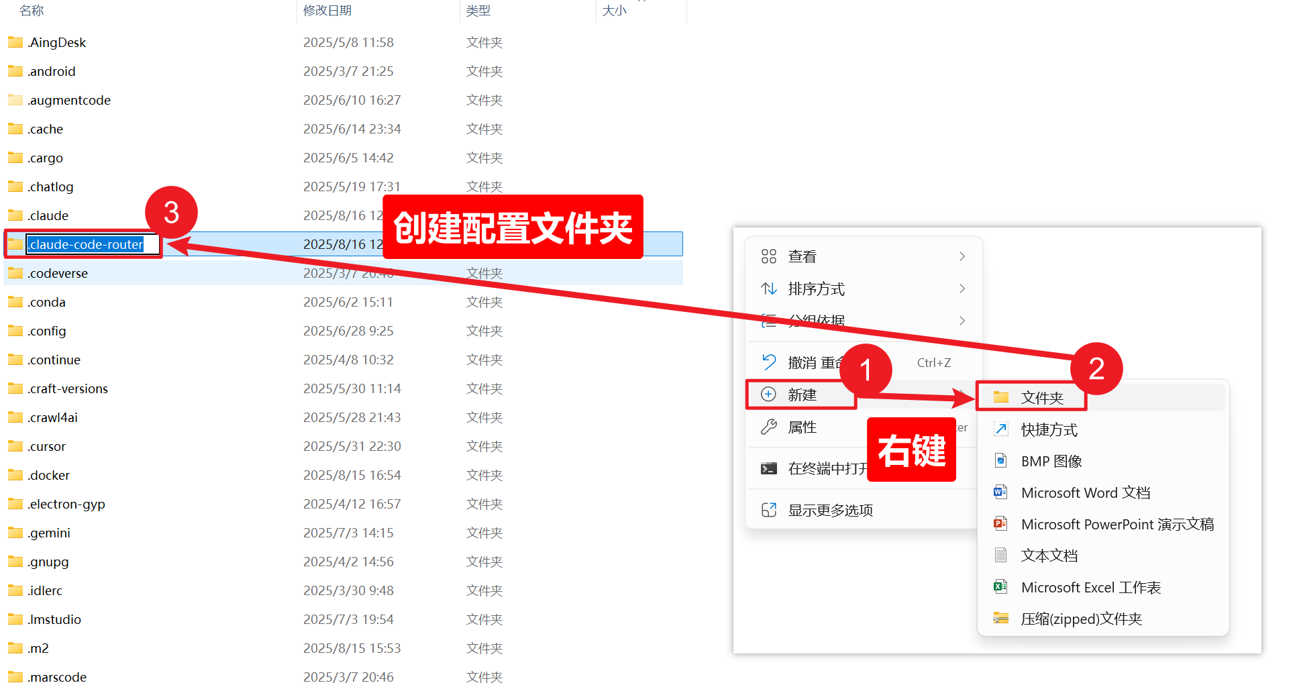The height and width of the screenshot is (683, 1295).
Task: Sort by the 修改日期 column header
Action: point(327,10)
